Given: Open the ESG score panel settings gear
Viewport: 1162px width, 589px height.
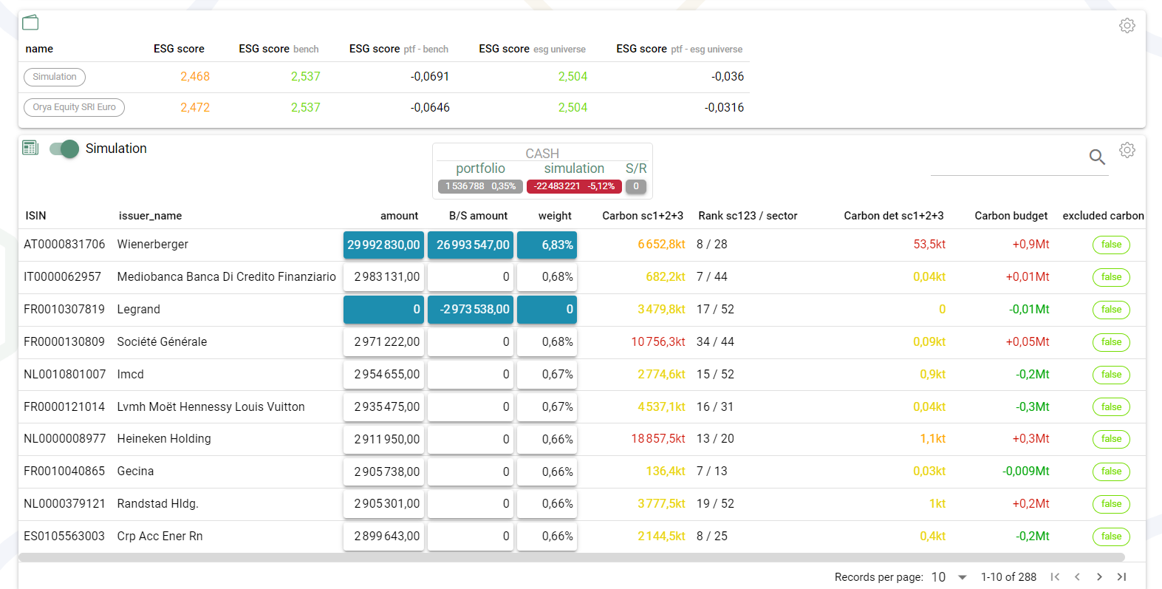Looking at the screenshot, I should point(1127,25).
